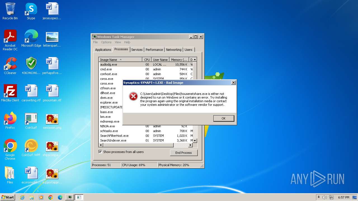Launch CCleaner desktop shortcut
Screen dimensions: 358x201
coord(10,66)
